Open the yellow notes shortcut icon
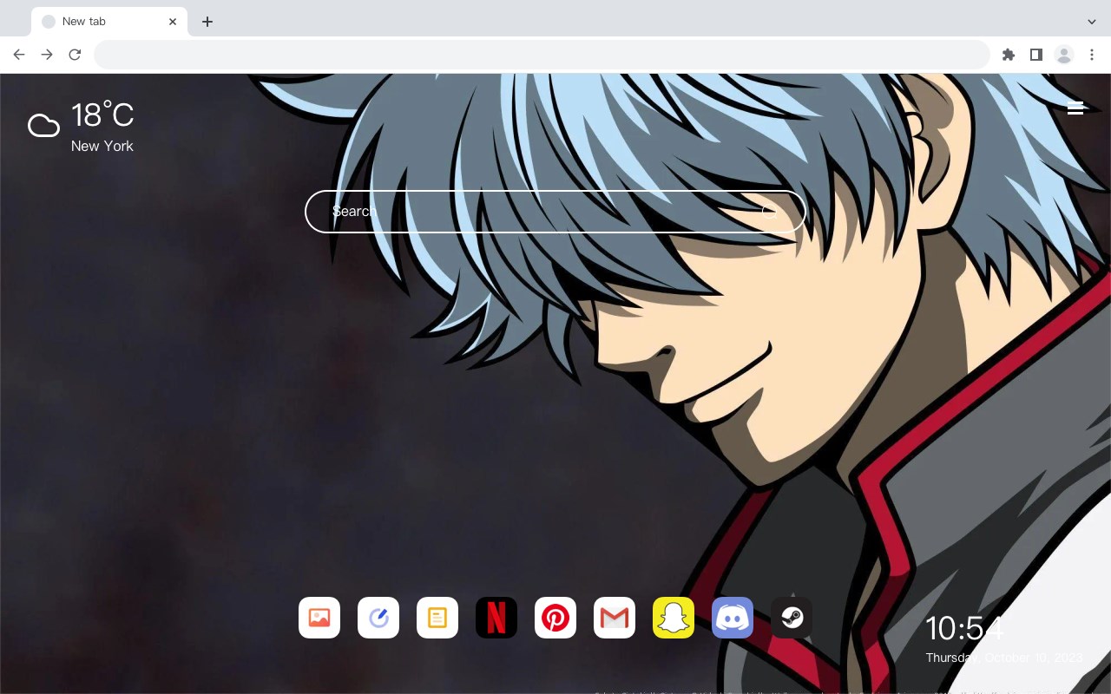 [x=437, y=618]
